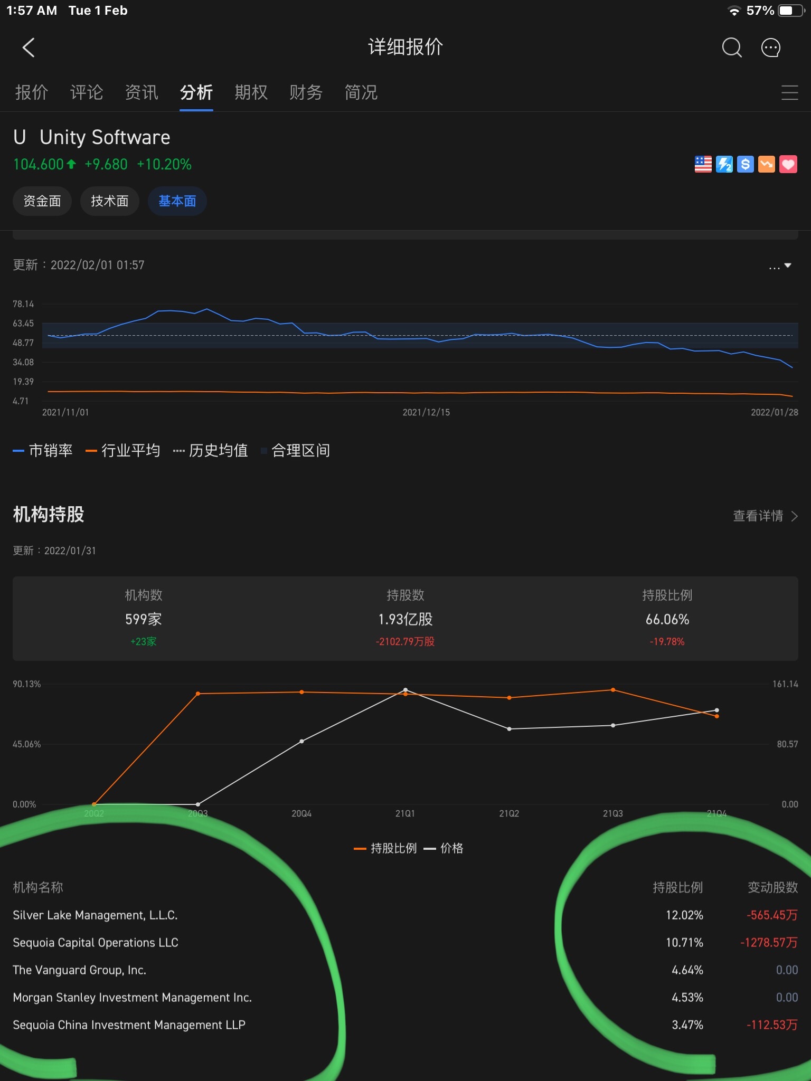Select the 资金面 pill button

point(42,201)
